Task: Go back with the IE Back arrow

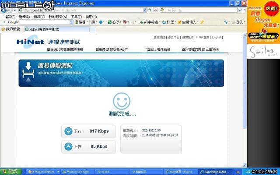Action: click(4, 10)
